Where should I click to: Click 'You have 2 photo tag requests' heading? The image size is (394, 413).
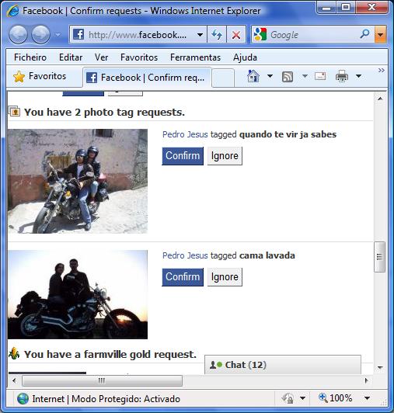pos(104,113)
